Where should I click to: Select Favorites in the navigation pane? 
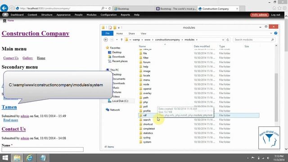click(115, 48)
